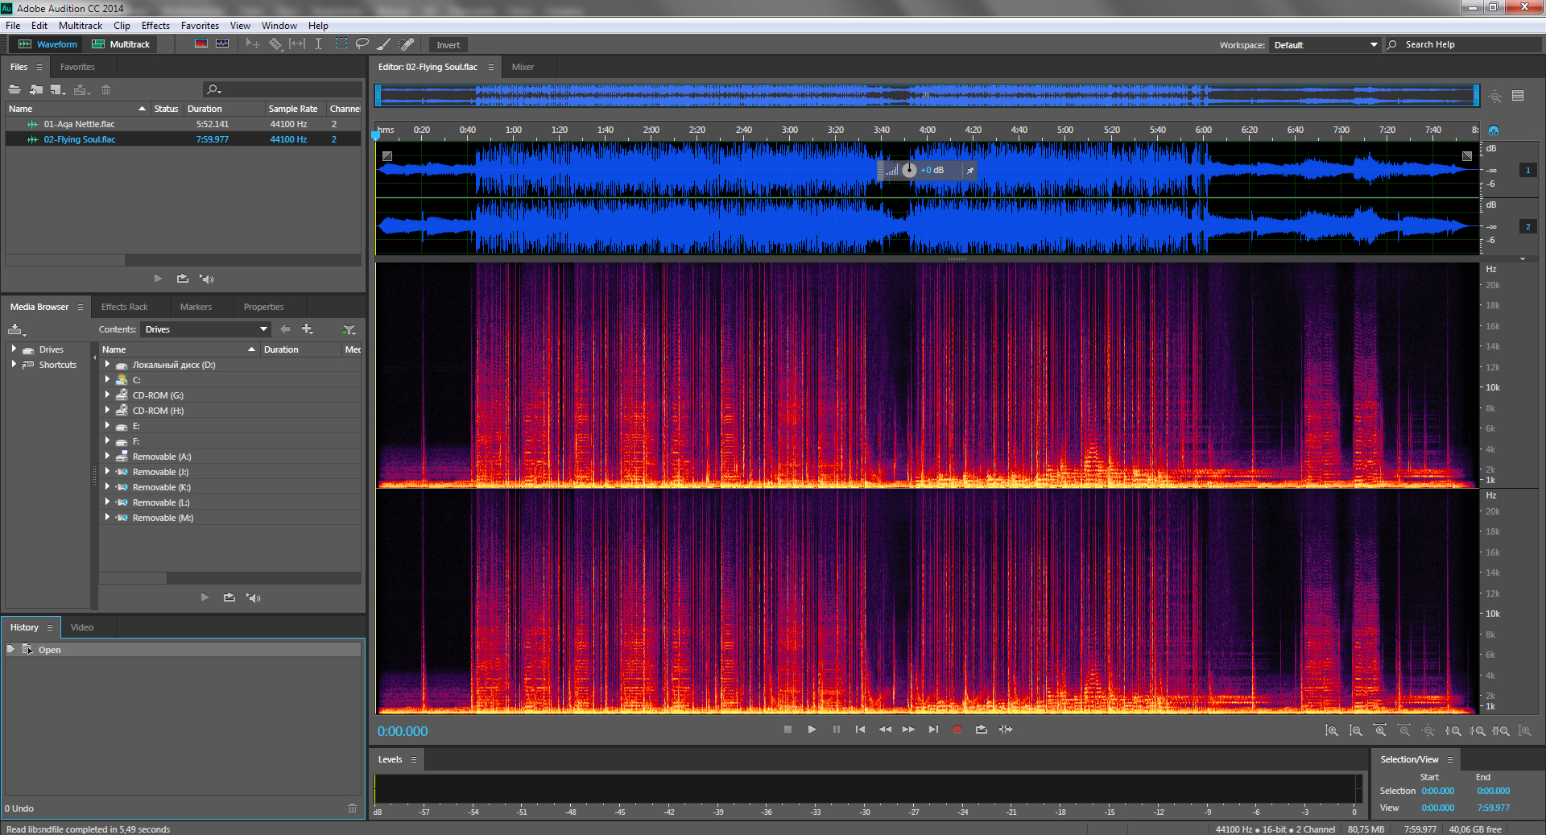The image size is (1546, 835).
Task: Click Media Browser file type filter icon
Action: (349, 329)
